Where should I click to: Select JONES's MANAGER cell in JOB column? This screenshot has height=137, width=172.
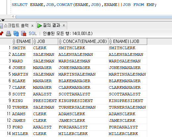[x=45, y=68]
